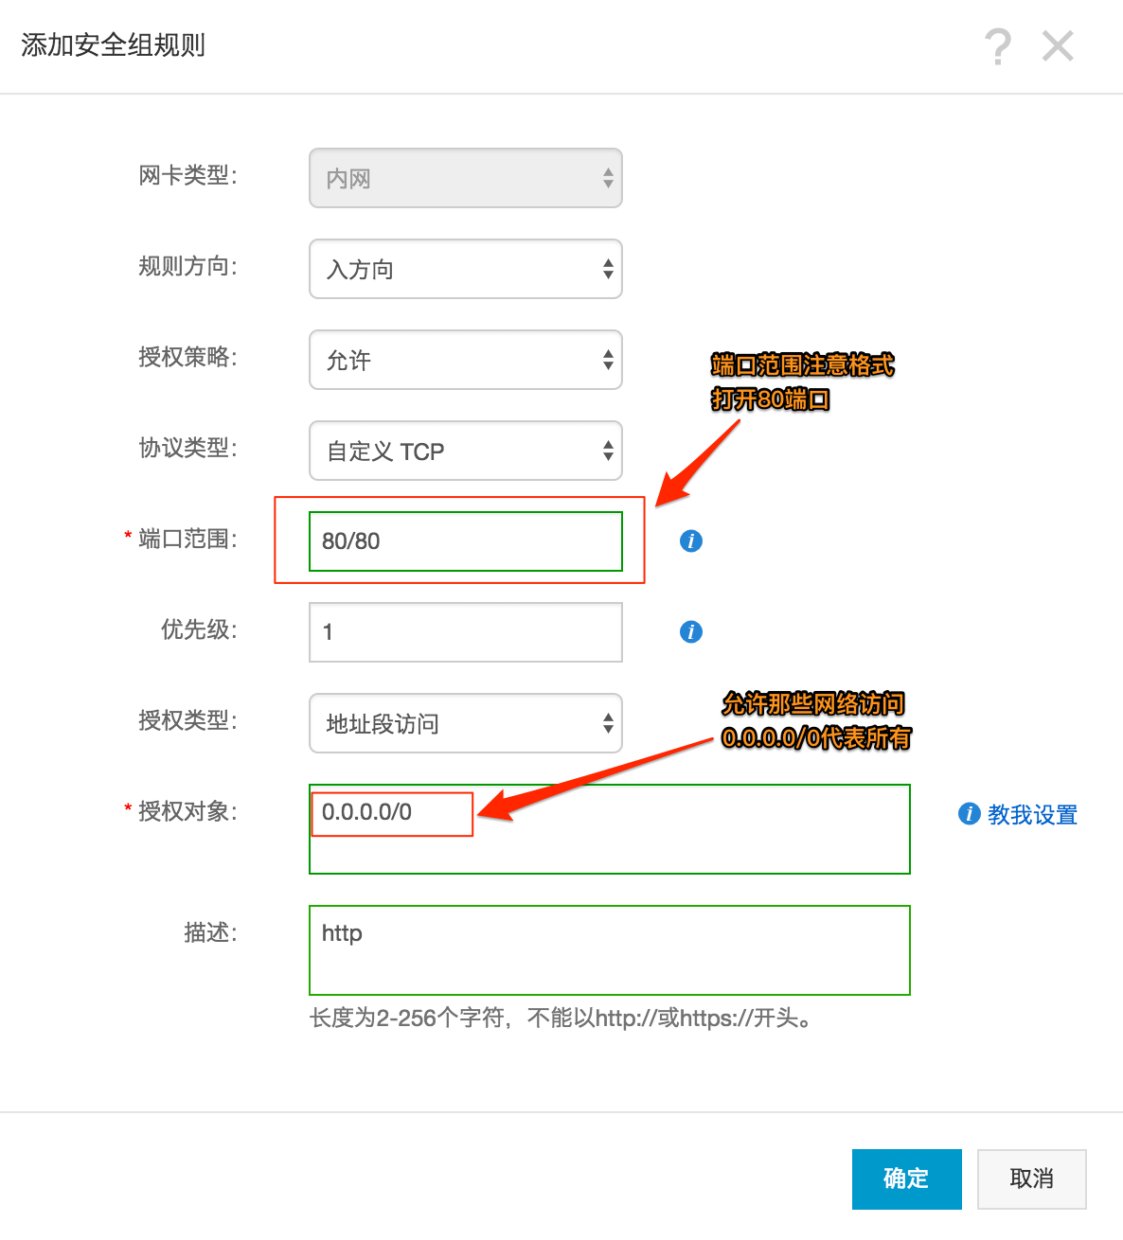Click the 协议类型 field label
Screen dimensions: 1123x1240
(187, 448)
